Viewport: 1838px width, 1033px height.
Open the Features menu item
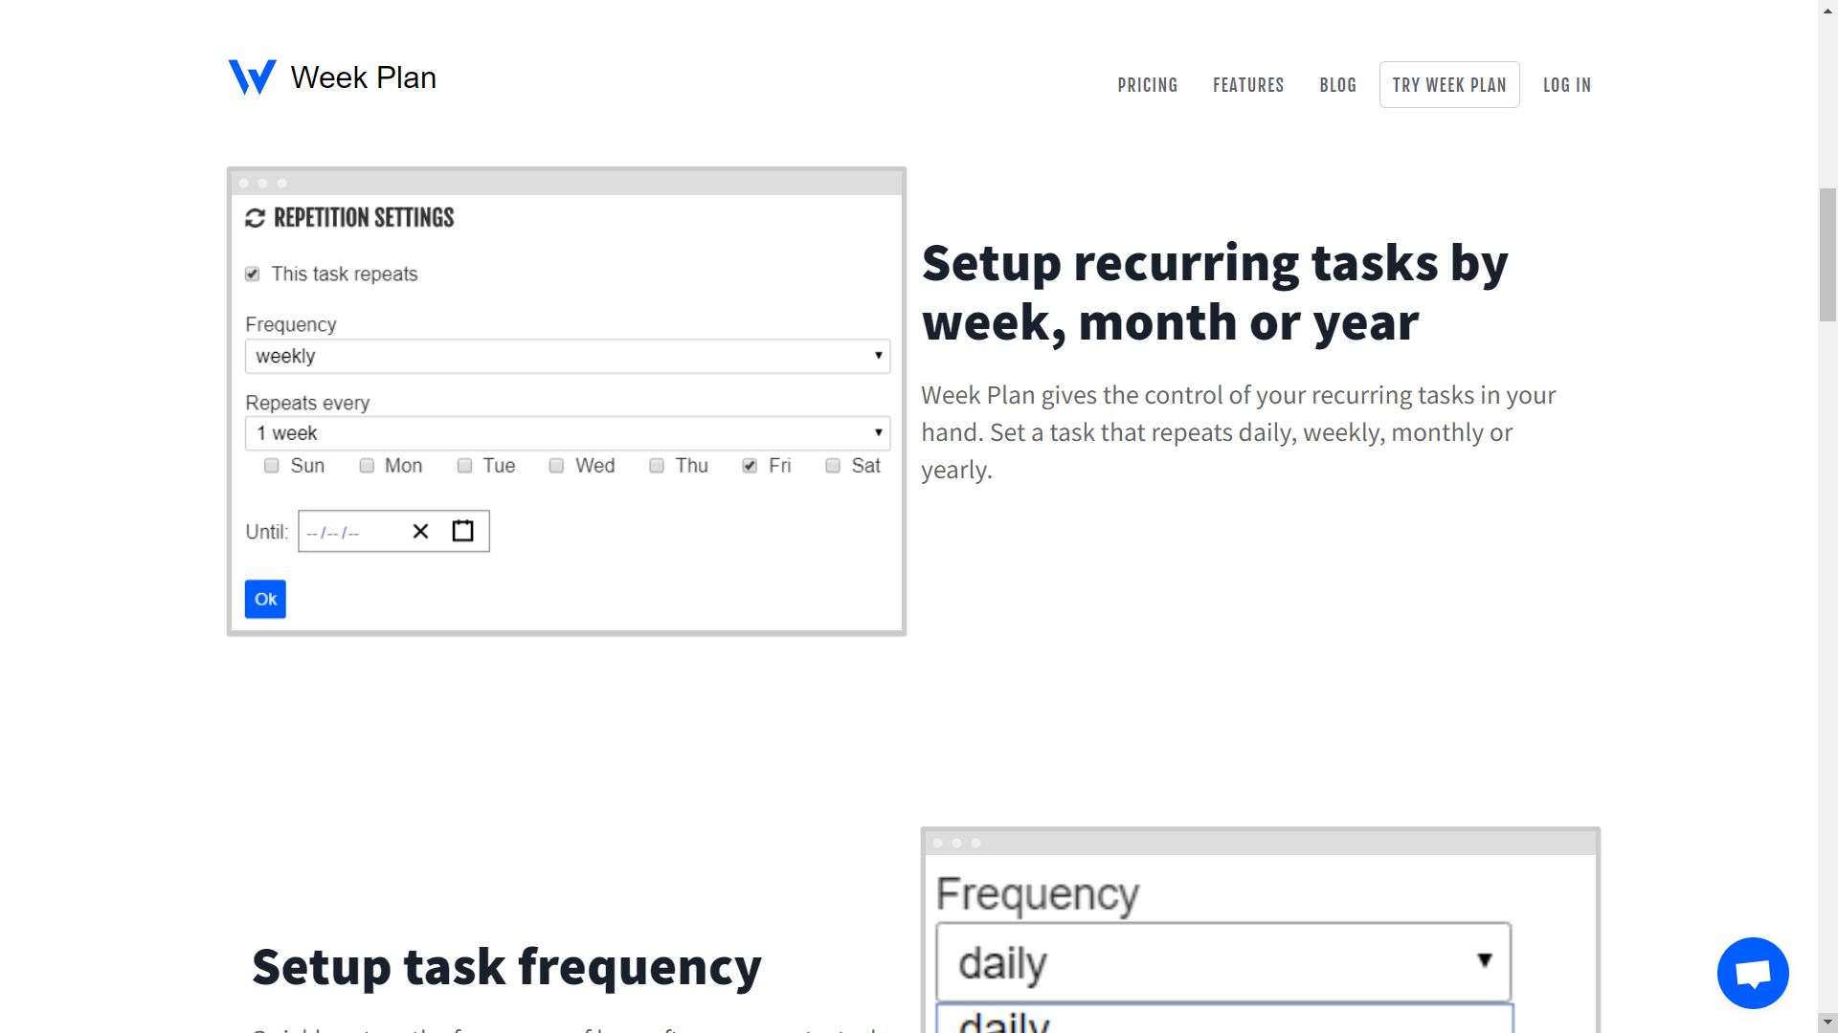coord(1247,85)
